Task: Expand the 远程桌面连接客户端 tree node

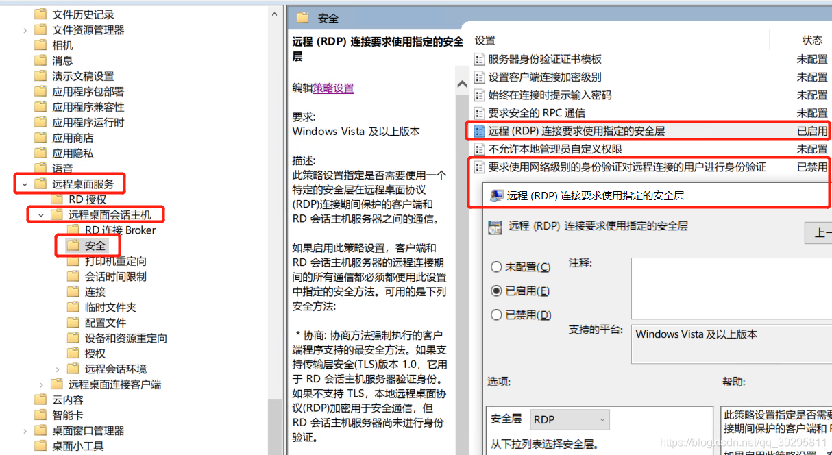Action: 41,384
